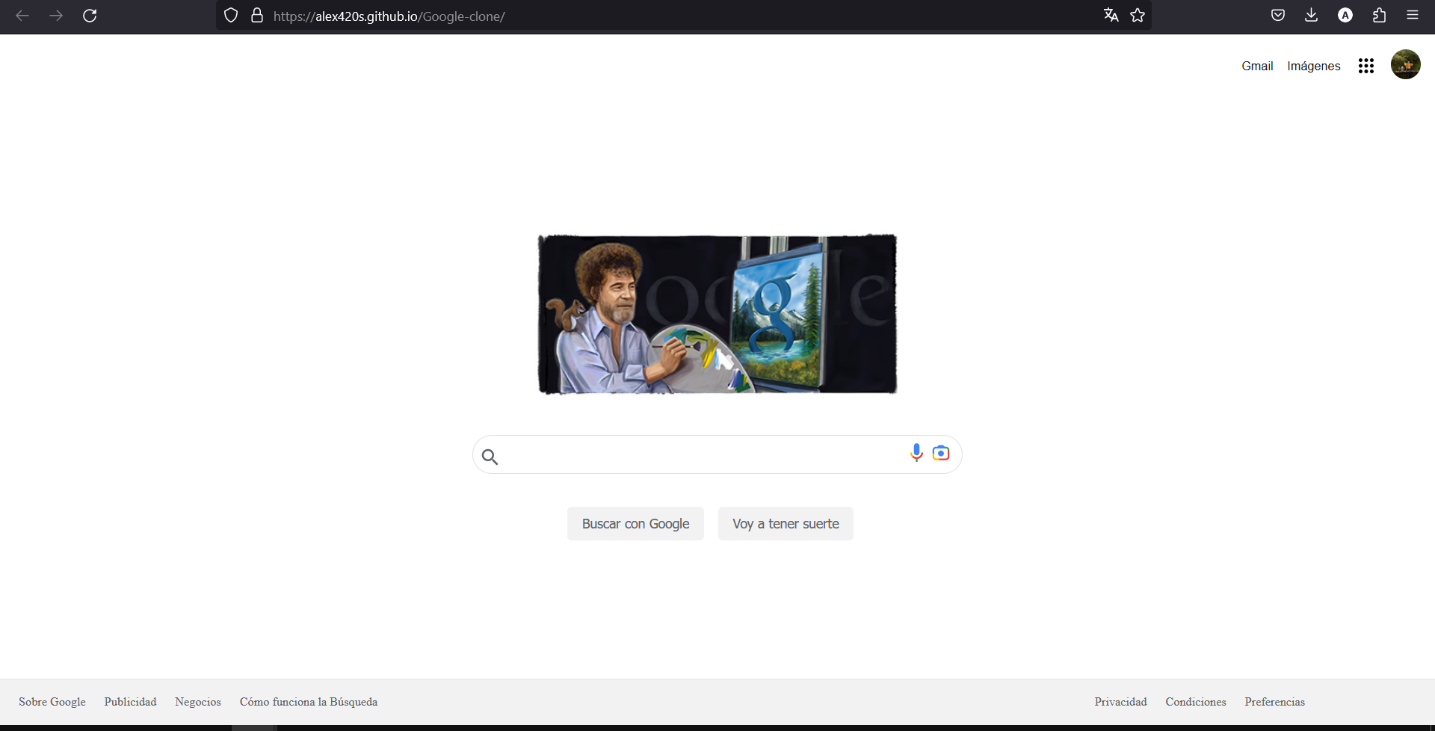
Task: Start voice search with the microphone
Action: point(916,453)
